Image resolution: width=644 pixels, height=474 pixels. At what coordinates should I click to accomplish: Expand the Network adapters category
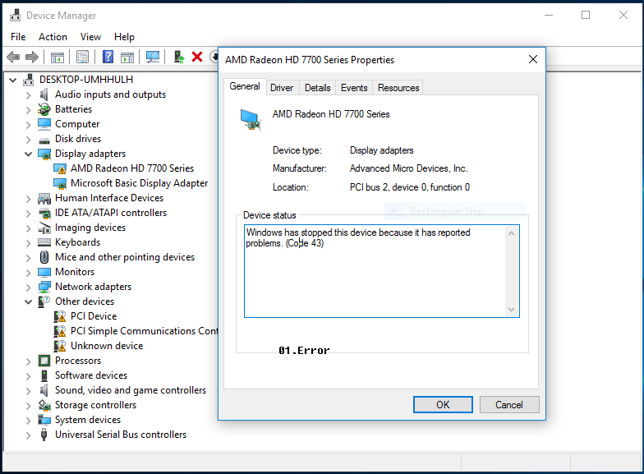(x=28, y=288)
